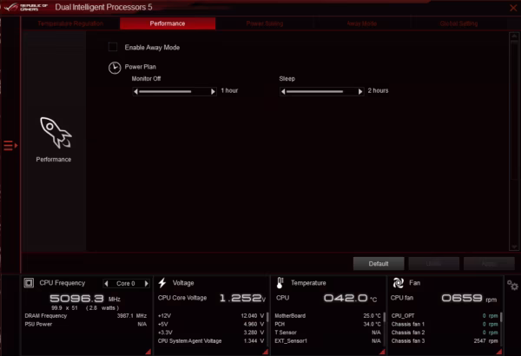The height and width of the screenshot is (356, 521).
Task: Decrease Sleep time with left arrow
Action: click(283, 91)
